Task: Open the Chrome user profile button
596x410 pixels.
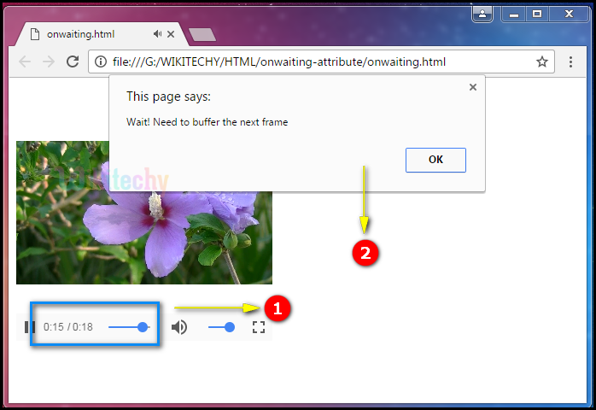Action: click(x=483, y=14)
